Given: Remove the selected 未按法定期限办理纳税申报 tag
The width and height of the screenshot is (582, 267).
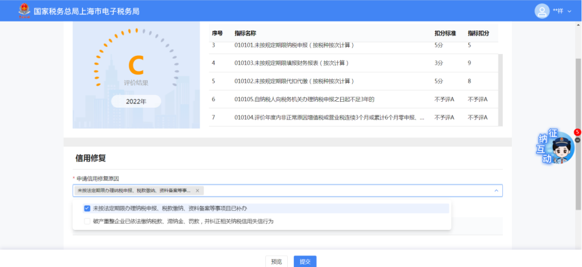Looking at the screenshot, I should click(197, 191).
